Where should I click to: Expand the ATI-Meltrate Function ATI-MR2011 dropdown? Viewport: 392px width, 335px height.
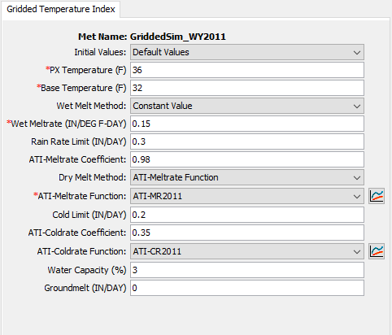(x=247, y=196)
